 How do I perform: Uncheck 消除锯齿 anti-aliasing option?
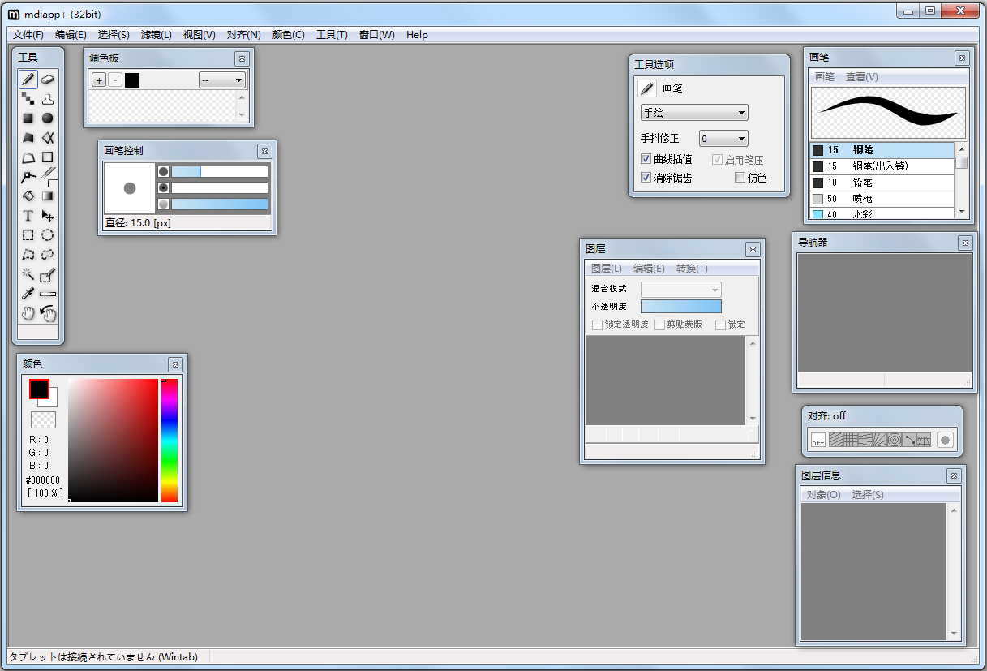click(646, 177)
